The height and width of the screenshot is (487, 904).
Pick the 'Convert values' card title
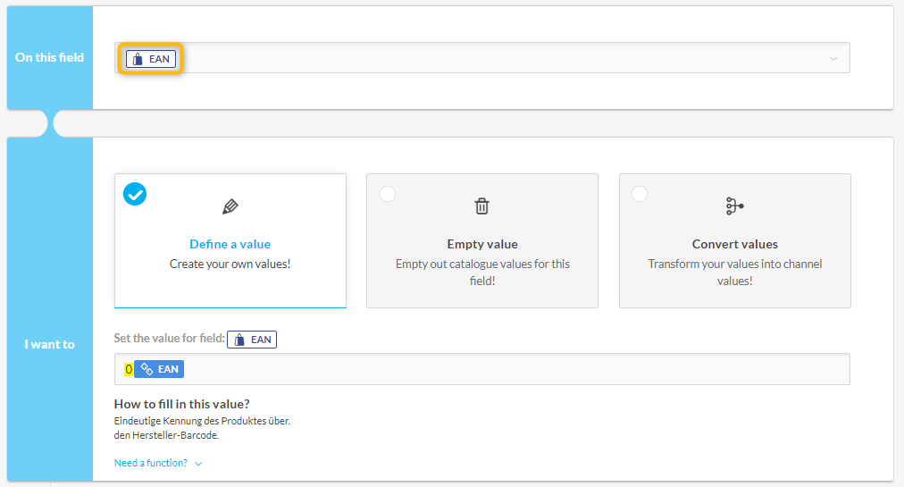pyautogui.click(x=734, y=244)
